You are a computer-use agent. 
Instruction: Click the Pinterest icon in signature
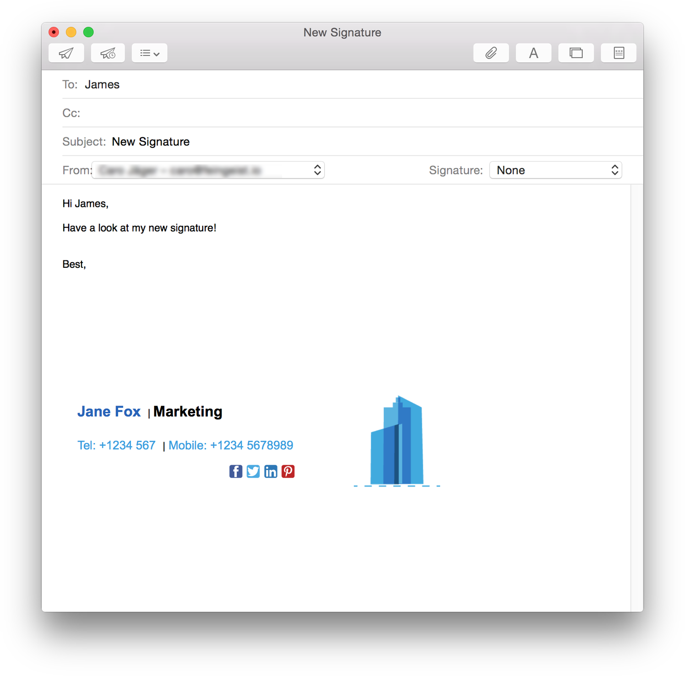tap(288, 471)
